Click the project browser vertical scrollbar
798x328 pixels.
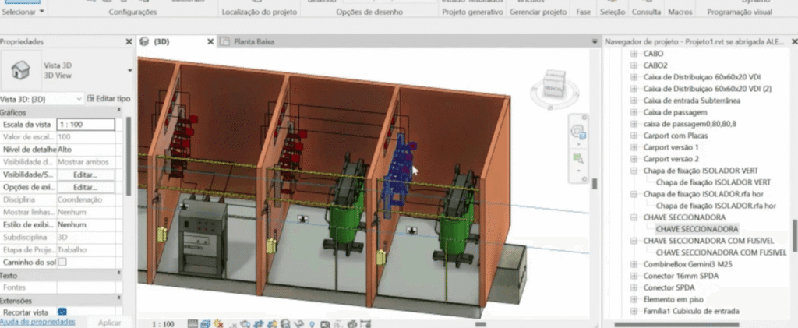(793, 234)
